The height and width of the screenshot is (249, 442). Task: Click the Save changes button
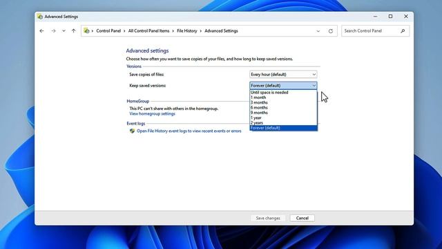(268, 218)
